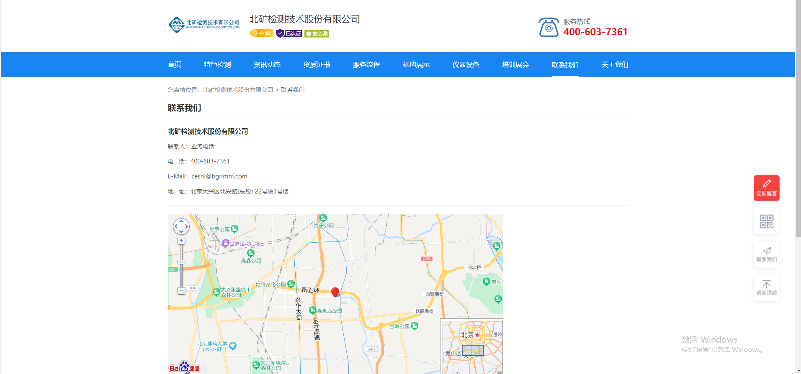Open 关于我们 navigation item
The height and width of the screenshot is (374, 801).
coord(615,65)
